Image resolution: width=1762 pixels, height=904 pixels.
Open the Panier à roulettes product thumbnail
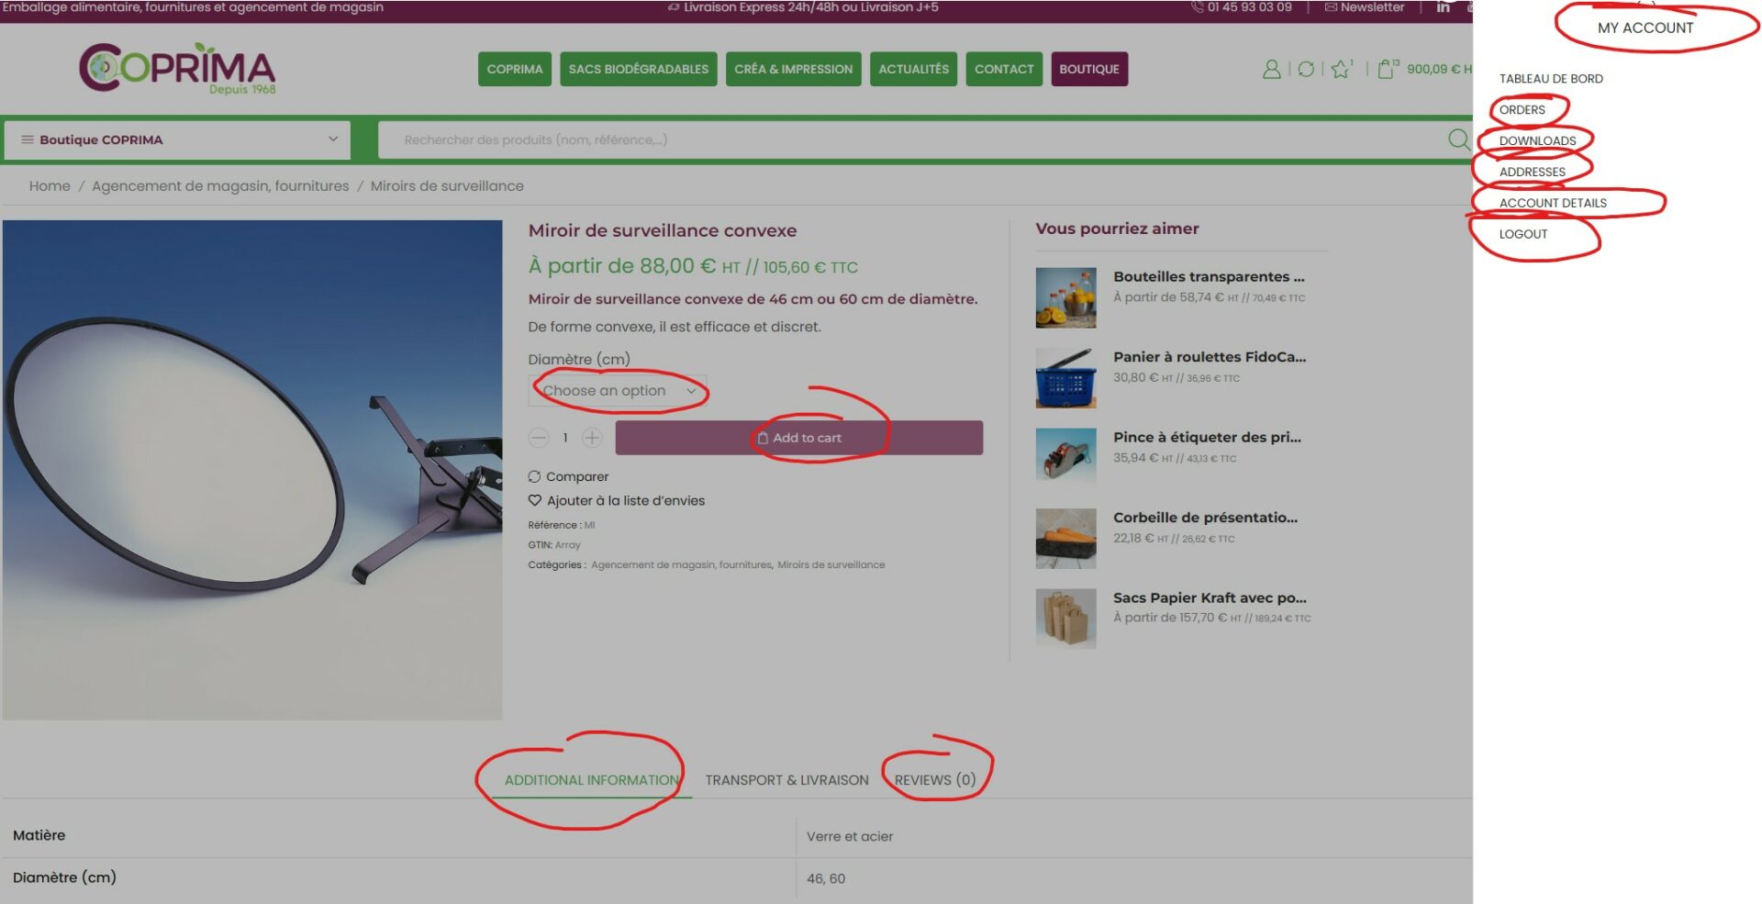tap(1065, 378)
